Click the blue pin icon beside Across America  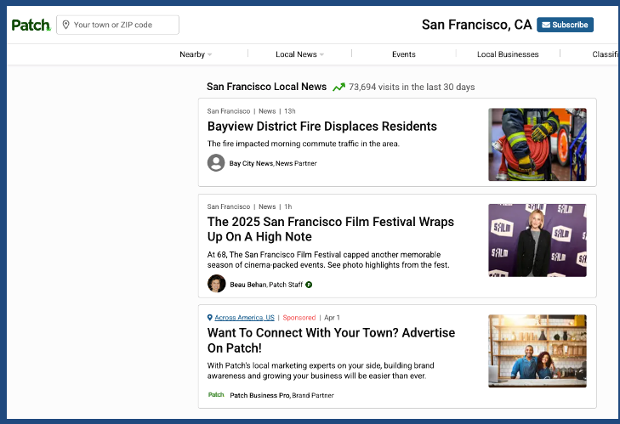pos(210,317)
